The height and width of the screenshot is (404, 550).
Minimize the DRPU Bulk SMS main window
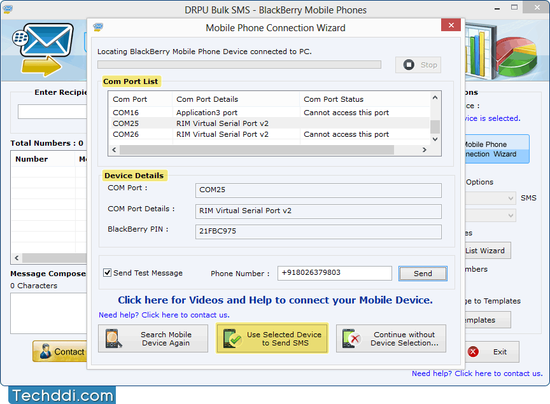[x=497, y=8]
